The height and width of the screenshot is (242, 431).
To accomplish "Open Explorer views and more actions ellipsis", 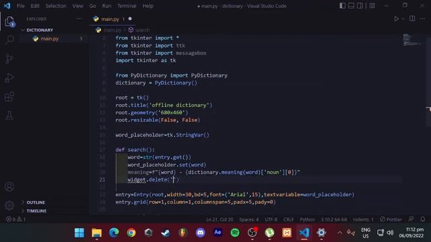I will 79,19.
